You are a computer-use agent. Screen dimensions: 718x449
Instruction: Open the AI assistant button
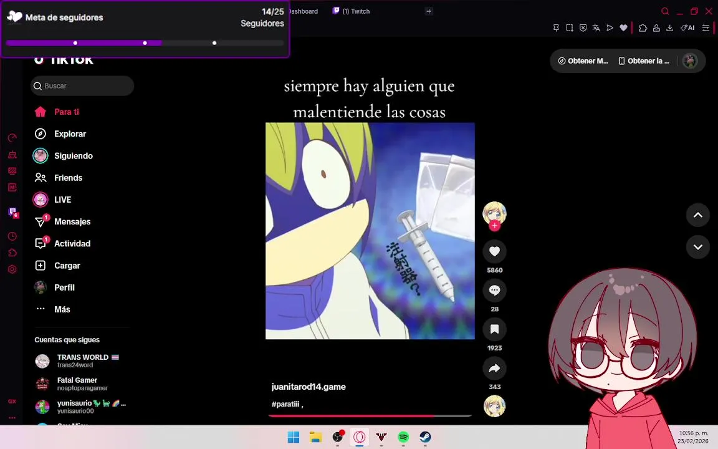click(x=687, y=28)
